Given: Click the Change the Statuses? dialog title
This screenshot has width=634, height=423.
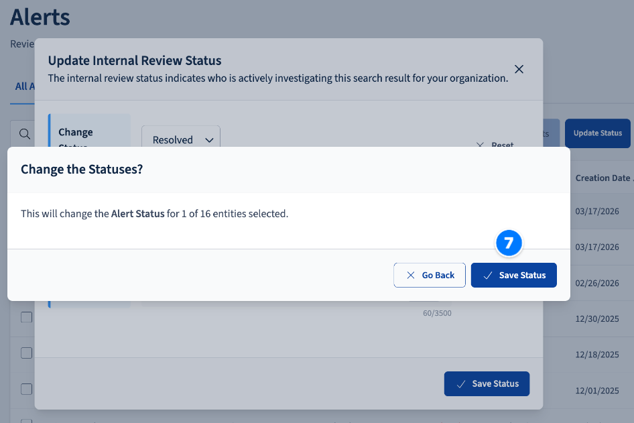Looking at the screenshot, I should coord(82,169).
